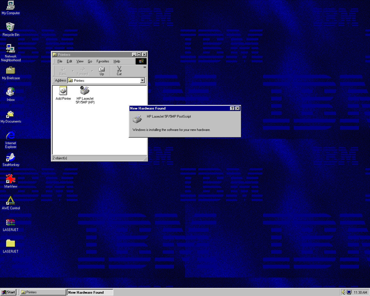Click the taskbar clock showing 11:30 AM
This screenshot has width=370, height=296.
pos(360,292)
